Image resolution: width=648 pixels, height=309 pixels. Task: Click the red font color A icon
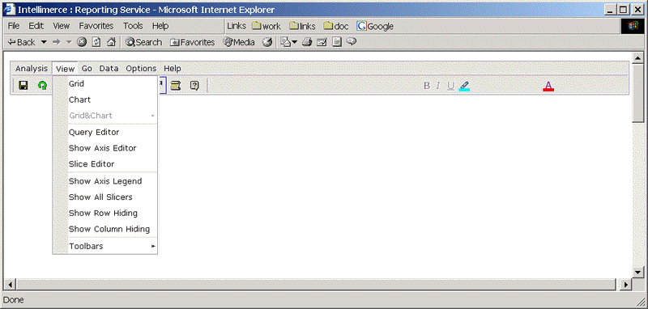(548, 86)
